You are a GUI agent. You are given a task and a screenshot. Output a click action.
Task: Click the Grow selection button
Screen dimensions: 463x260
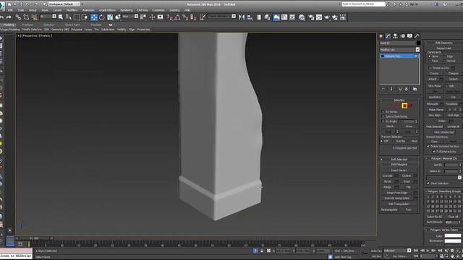pos(409,126)
